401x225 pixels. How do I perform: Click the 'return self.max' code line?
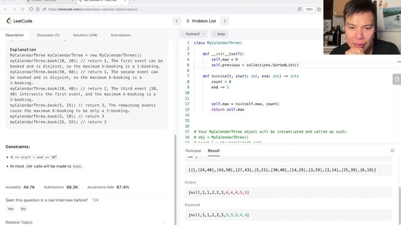[227, 109]
